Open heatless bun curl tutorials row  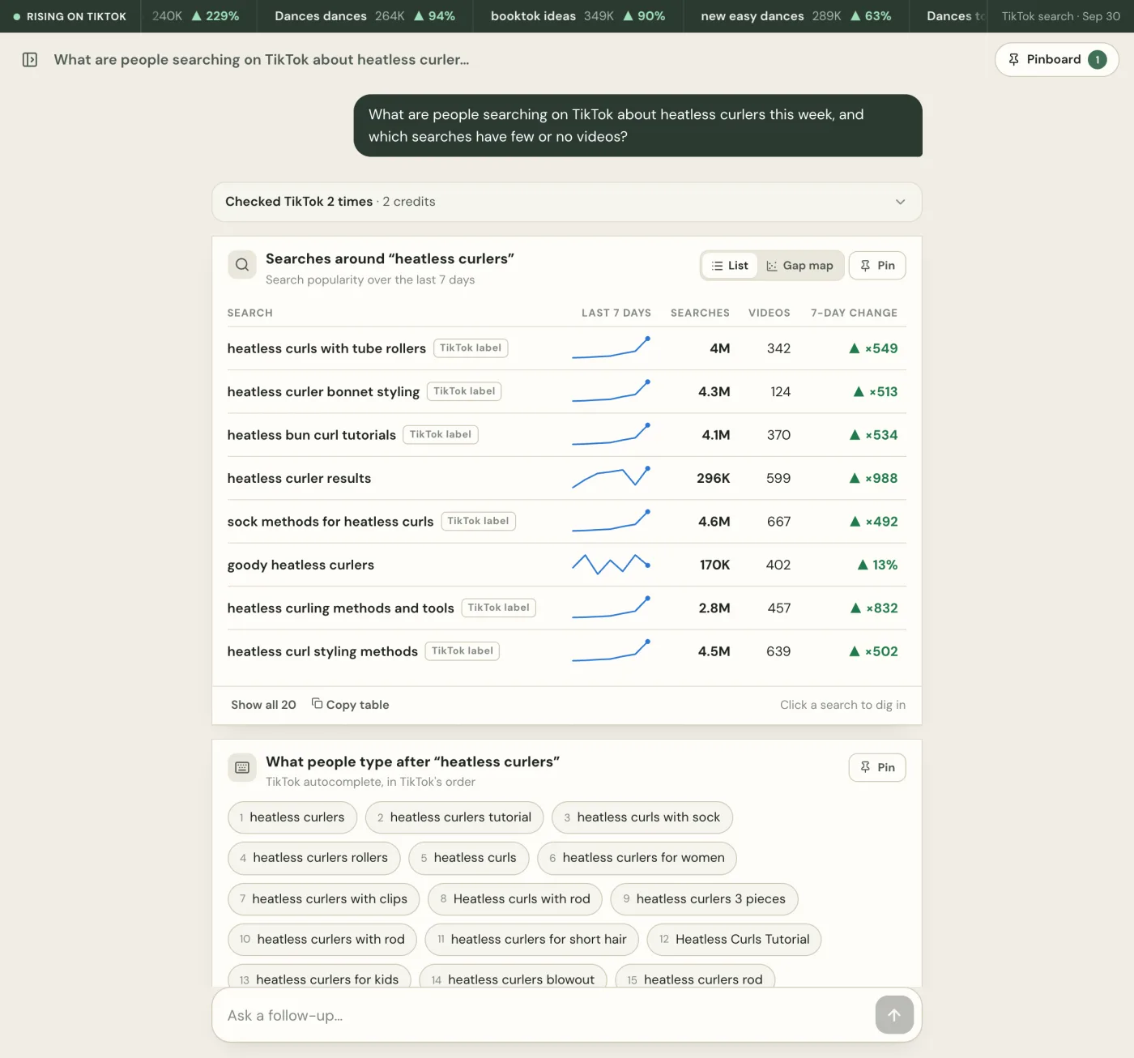[x=566, y=435]
